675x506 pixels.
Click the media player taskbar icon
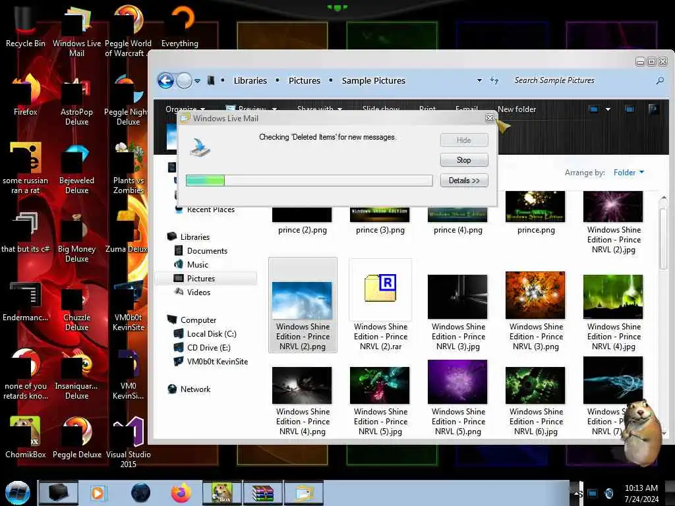(98, 493)
